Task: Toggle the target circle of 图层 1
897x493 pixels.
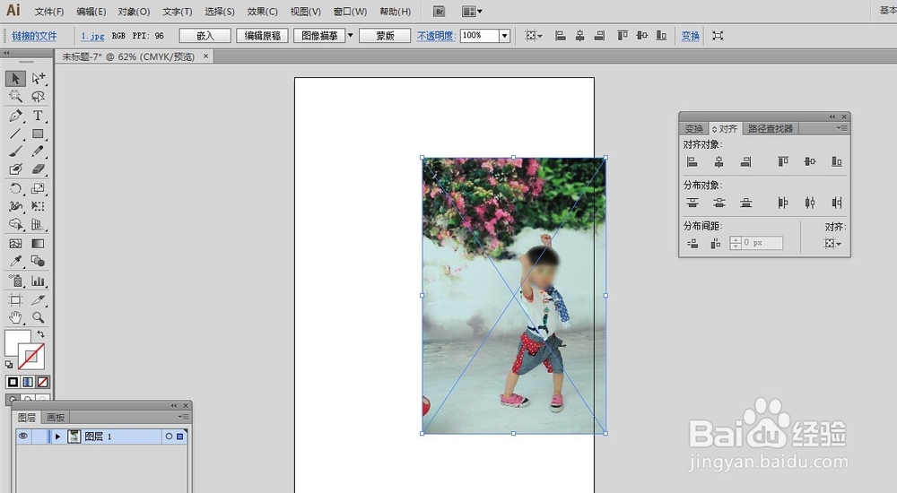Action: coord(169,437)
